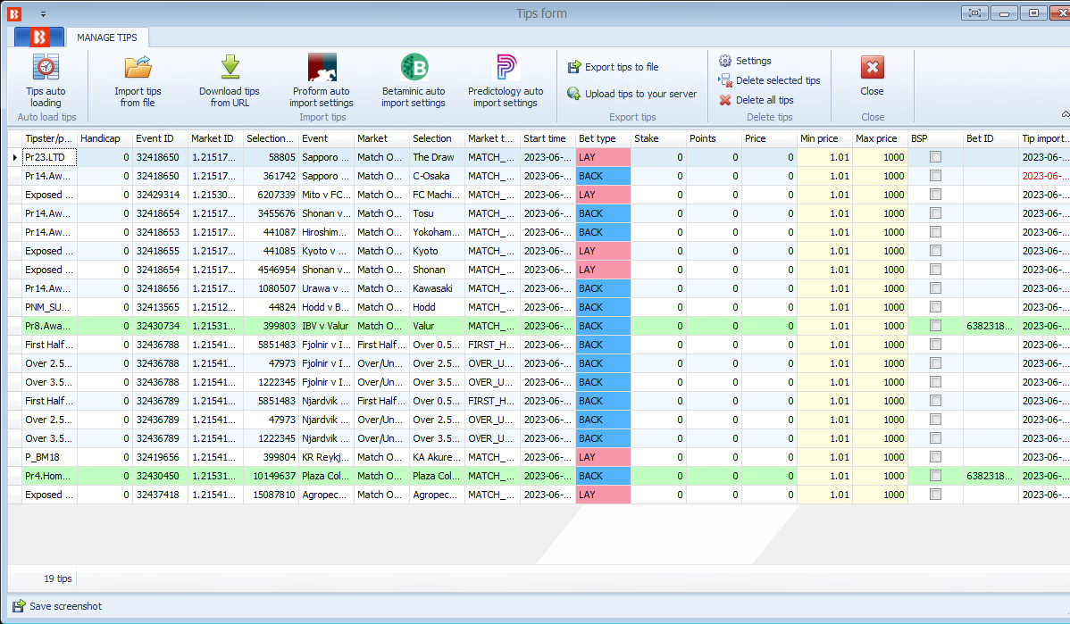The height and width of the screenshot is (624, 1070).
Task: Open Settings in the ribbon
Action: (745, 61)
